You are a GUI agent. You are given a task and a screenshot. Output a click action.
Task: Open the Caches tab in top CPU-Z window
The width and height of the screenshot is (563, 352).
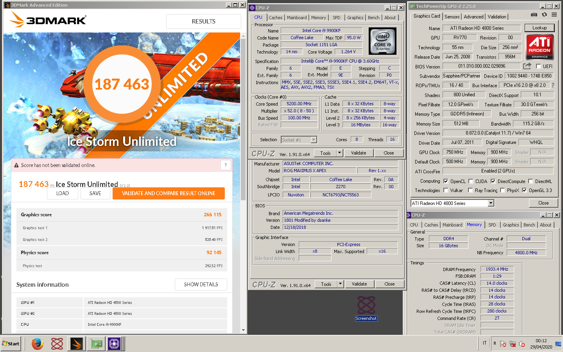coord(275,18)
